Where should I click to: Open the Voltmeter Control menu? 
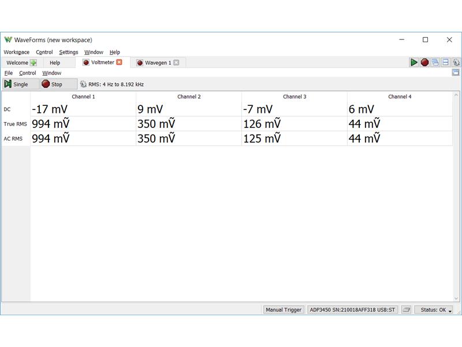coord(27,73)
